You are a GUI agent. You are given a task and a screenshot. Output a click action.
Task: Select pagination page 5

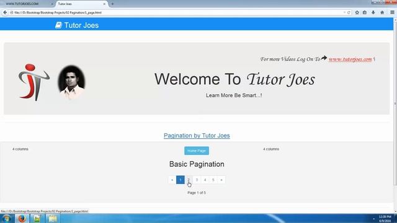coord(213,180)
